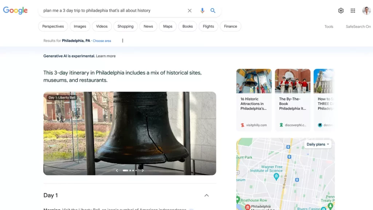Switch to Books results
The image size is (373, 210).
(x=188, y=26)
